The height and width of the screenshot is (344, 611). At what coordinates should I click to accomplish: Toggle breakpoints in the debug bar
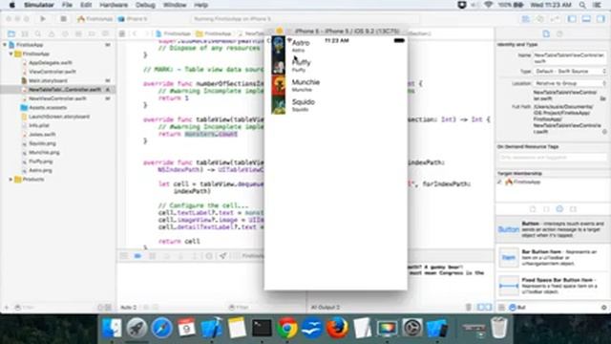click(x=137, y=256)
